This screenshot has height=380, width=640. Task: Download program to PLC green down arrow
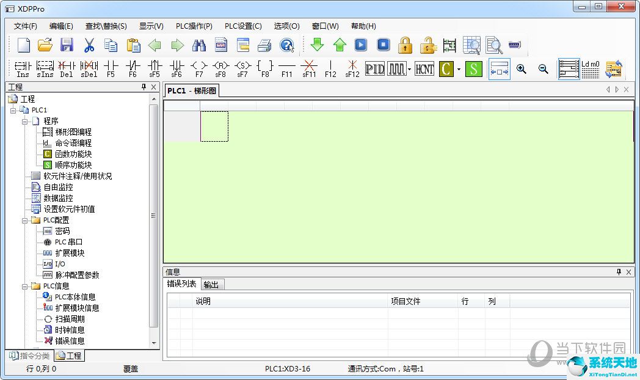(317, 45)
